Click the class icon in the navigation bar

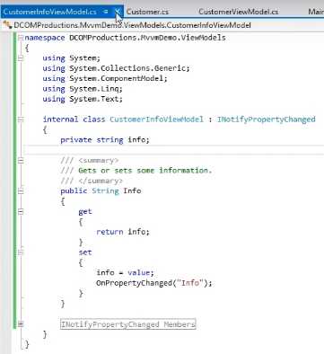click(x=7, y=25)
